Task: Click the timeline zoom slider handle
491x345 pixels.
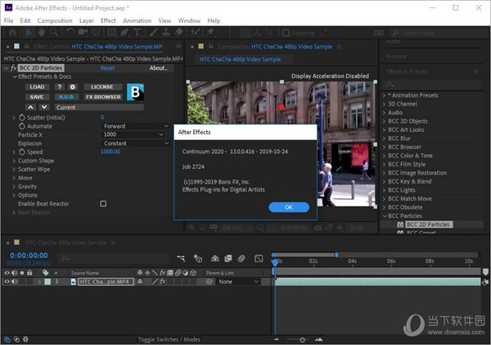Action: coord(302,339)
